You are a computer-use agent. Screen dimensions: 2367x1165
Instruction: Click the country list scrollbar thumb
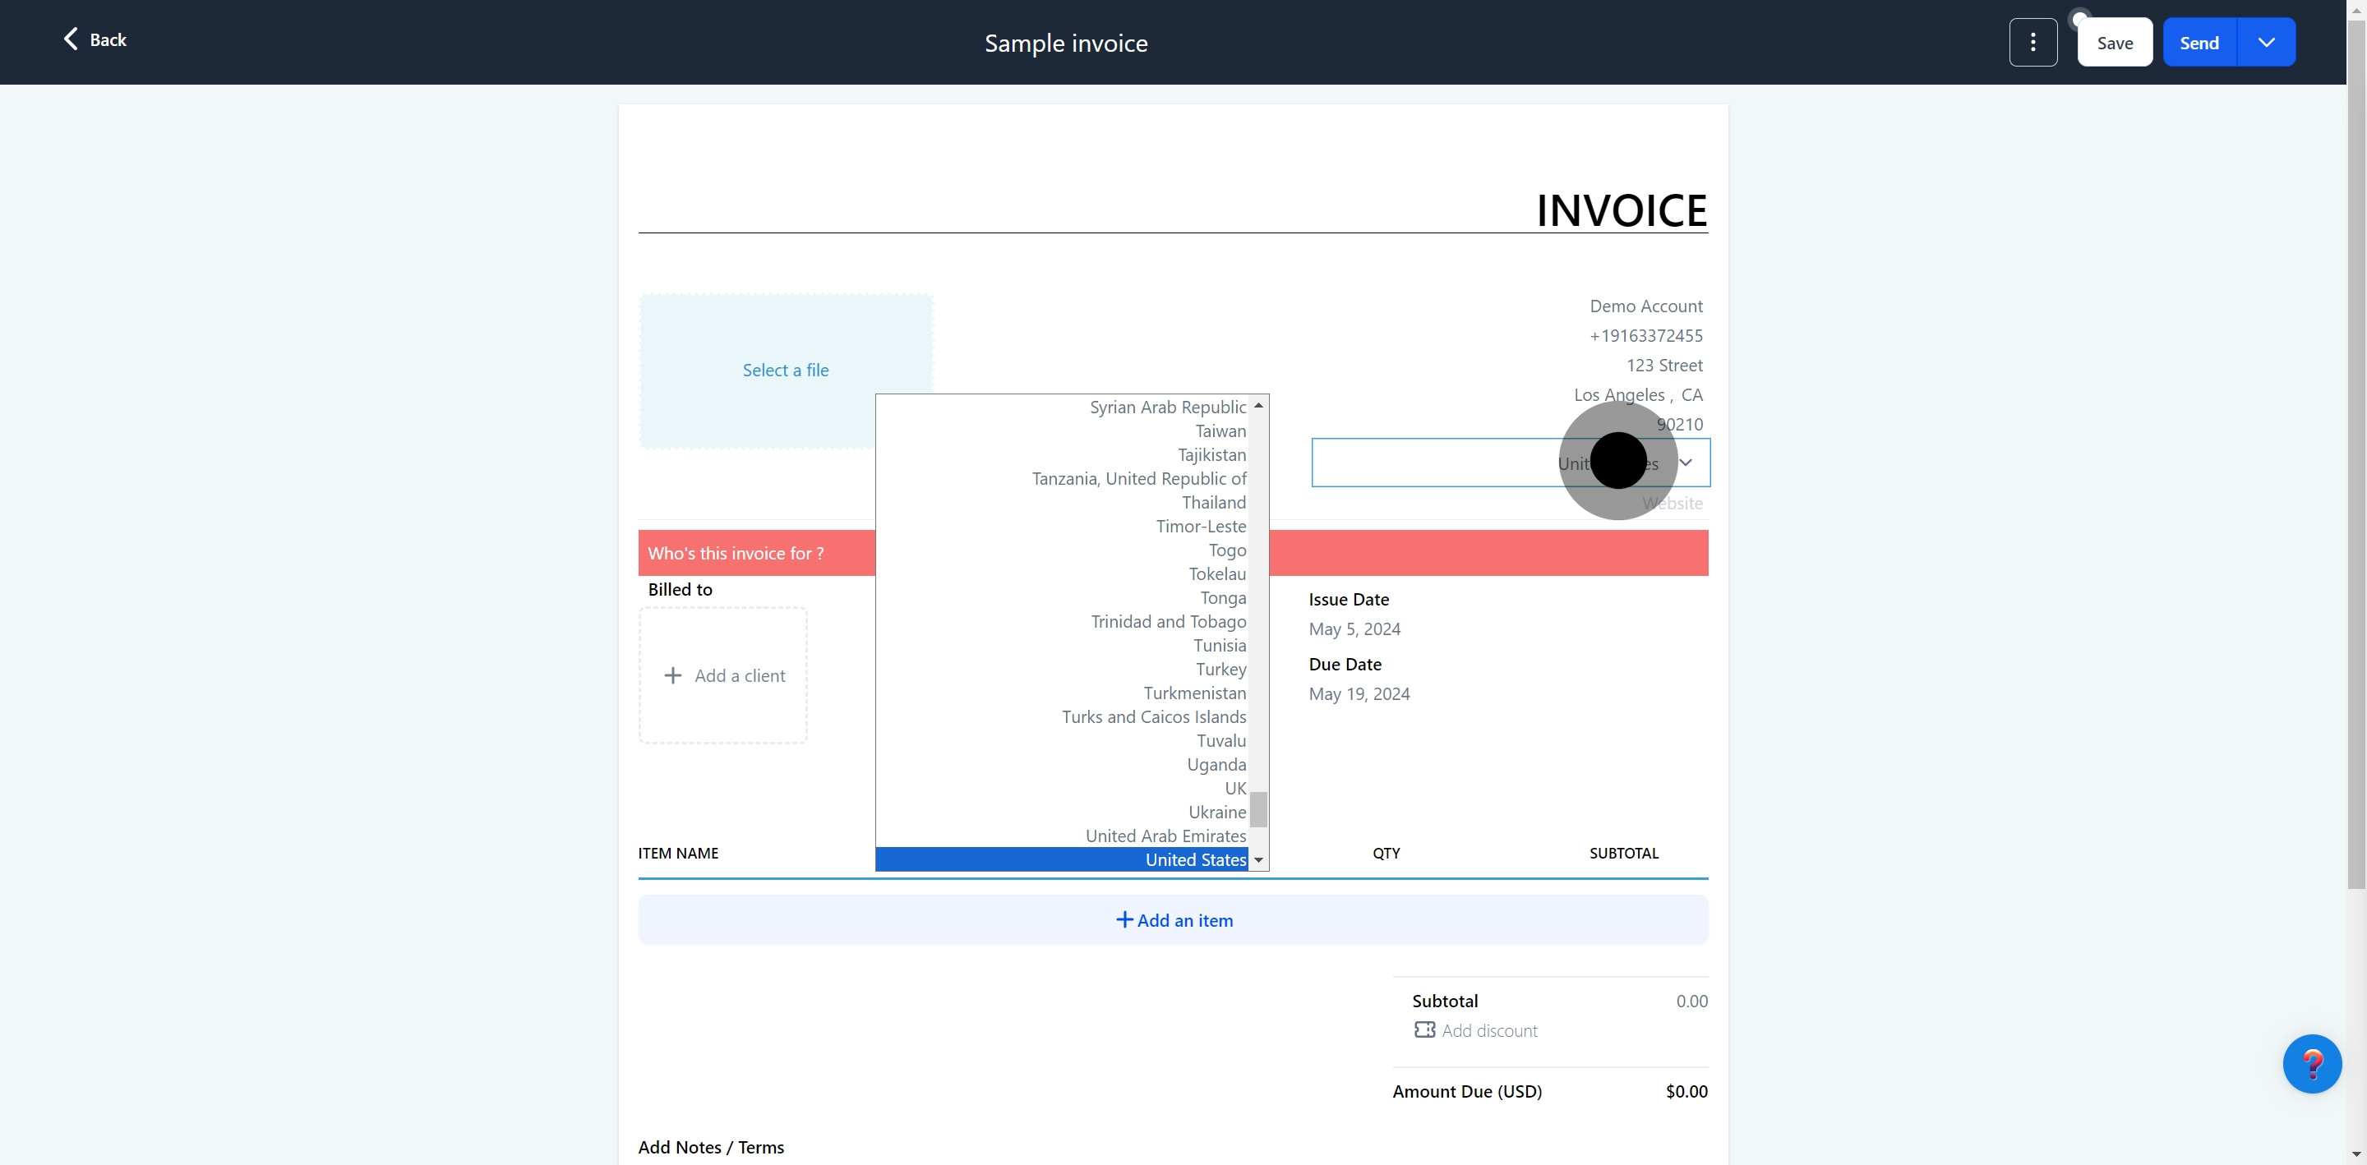pyautogui.click(x=1258, y=809)
